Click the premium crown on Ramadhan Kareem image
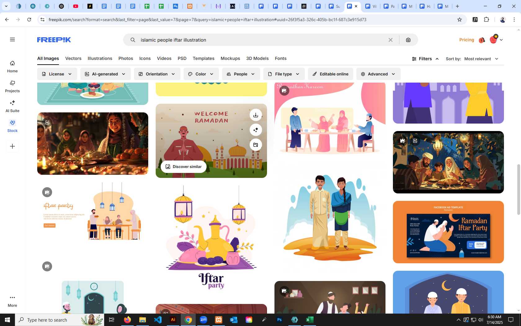The image size is (521, 326). click(x=284, y=90)
